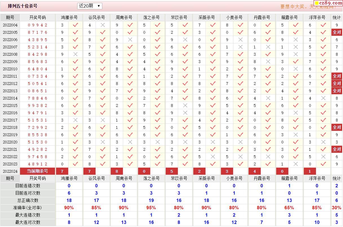343x227 pixels.
Task: Click the 65% accuracy value for 蘼露杀号
Action: [289, 208]
